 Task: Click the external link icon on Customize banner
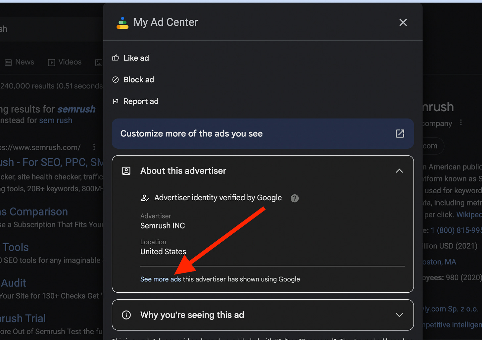point(400,133)
